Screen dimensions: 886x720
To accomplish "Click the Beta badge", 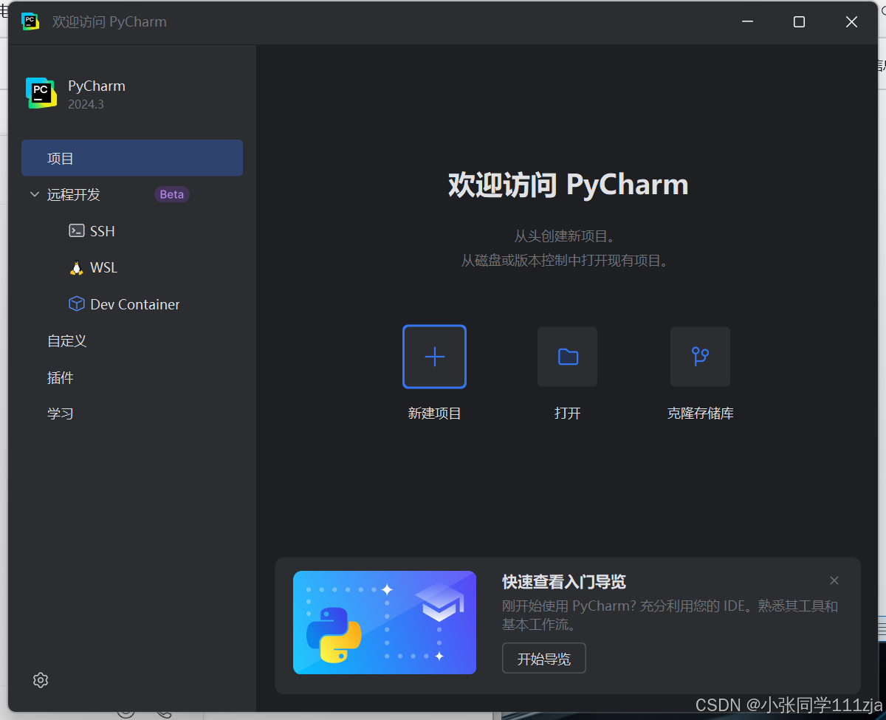I will click(172, 194).
